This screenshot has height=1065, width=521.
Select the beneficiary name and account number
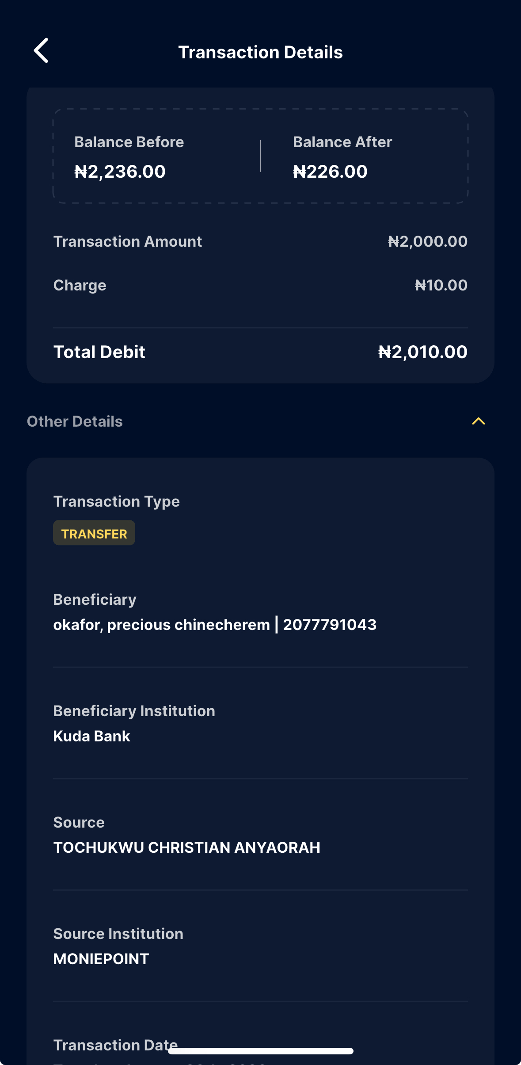215,625
